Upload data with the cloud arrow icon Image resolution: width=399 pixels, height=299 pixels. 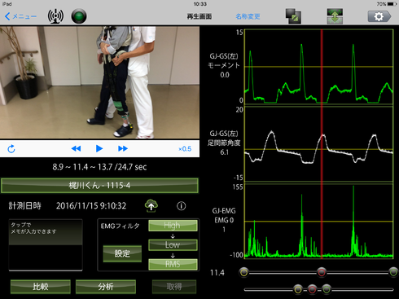[151, 205]
